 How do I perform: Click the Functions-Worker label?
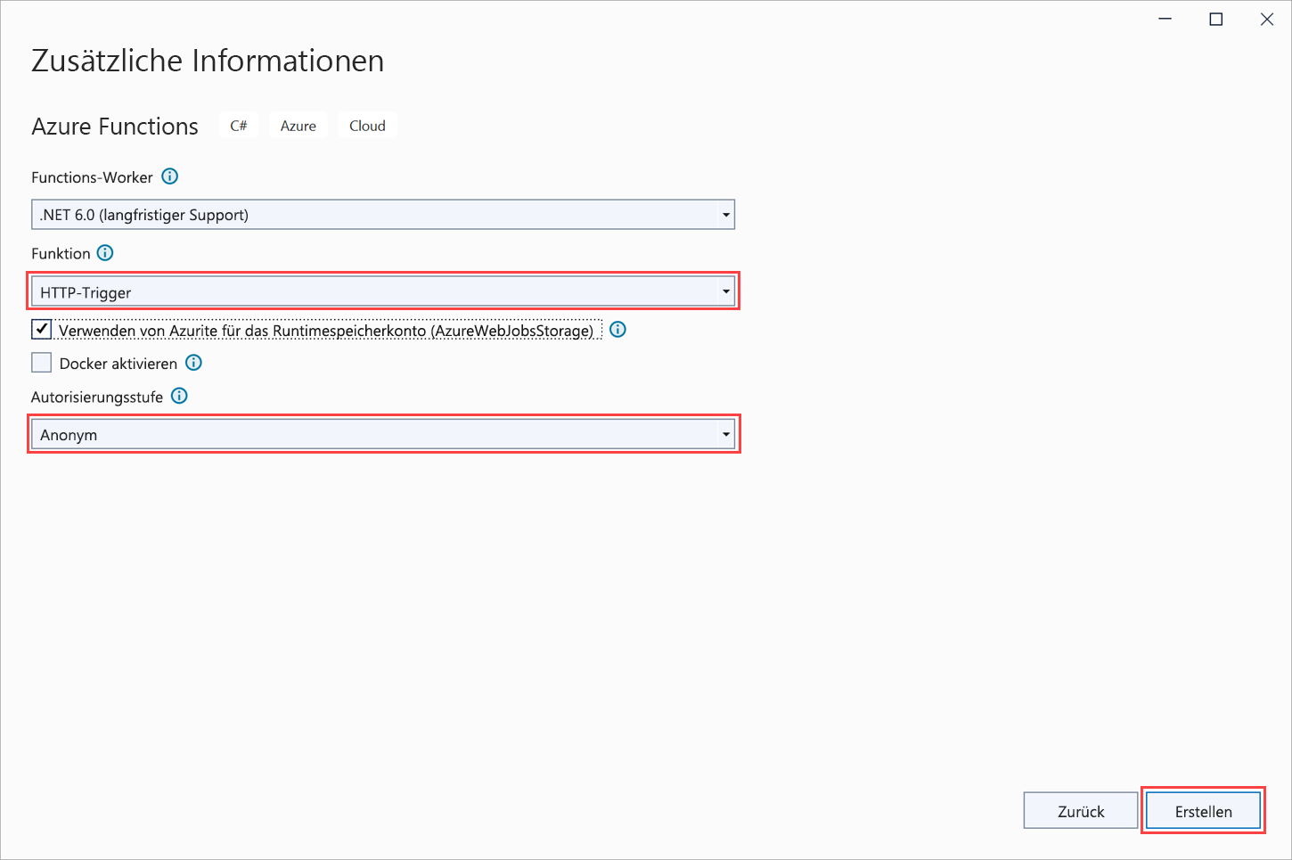(x=92, y=177)
